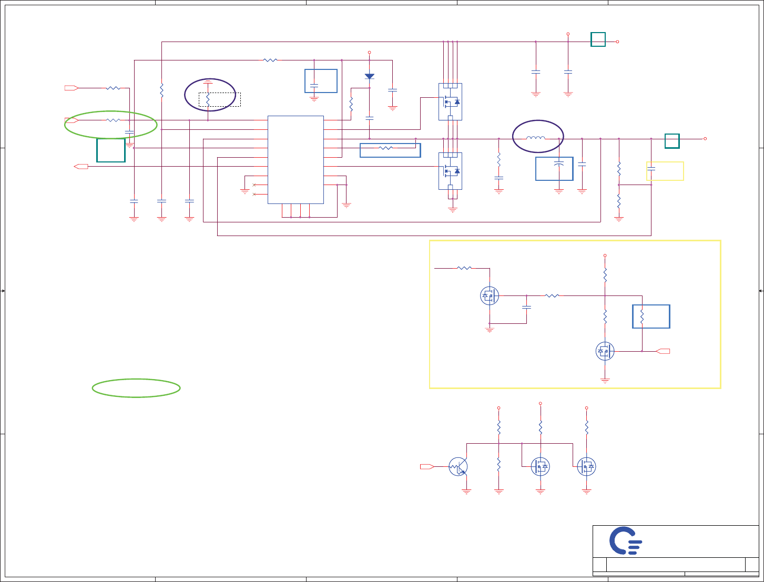Image resolution: width=764 pixels, height=582 pixels.
Task: Select the series resistor on the second input port
Action: 113,120
